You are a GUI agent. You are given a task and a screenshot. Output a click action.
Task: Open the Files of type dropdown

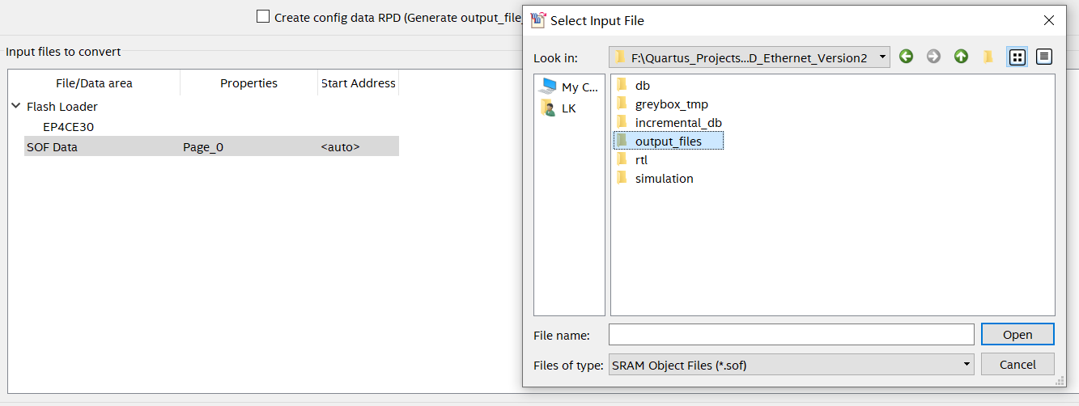click(x=791, y=365)
